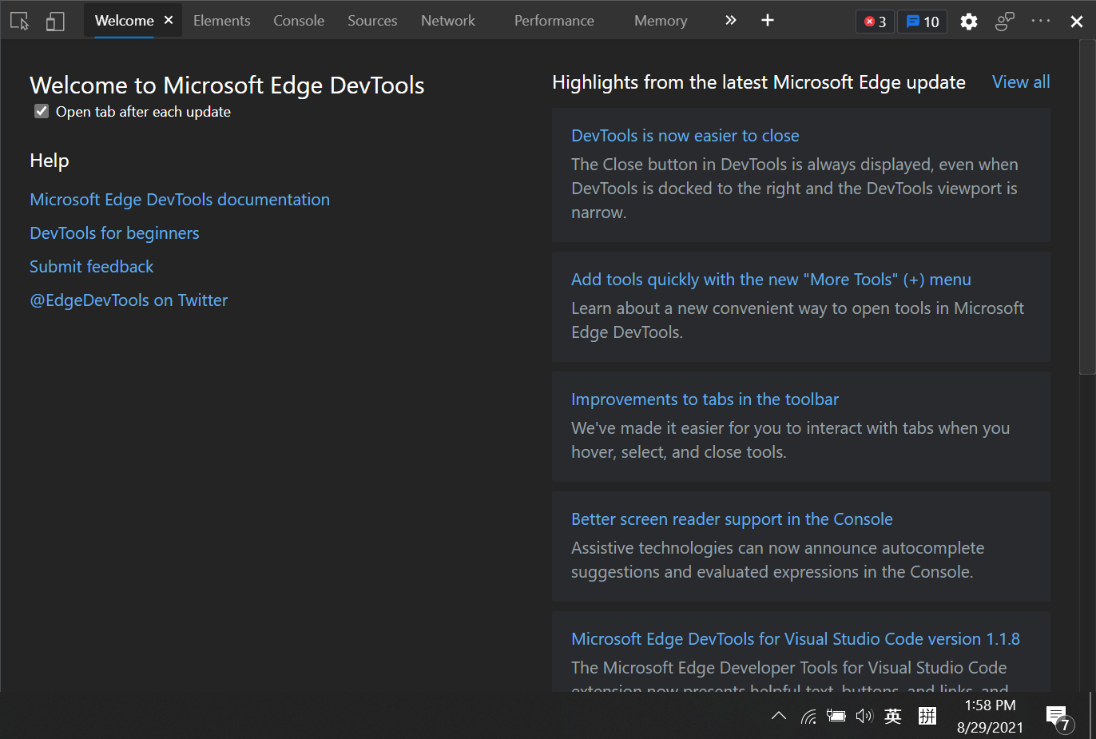Viewport: 1096px width, 739px height.
Task: Open Customize and control DevTools ellipsis
Action: coord(1041,21)
